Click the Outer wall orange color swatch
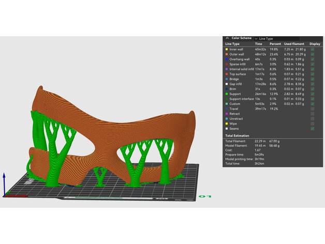 click(226, 54)
